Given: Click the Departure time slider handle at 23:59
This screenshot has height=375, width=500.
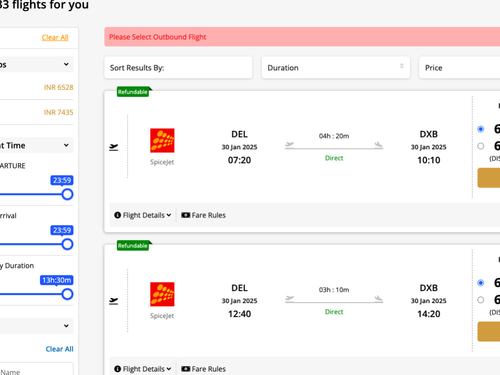Looking at the screenshot, I should pyautogui.click(x=67, y=194).
